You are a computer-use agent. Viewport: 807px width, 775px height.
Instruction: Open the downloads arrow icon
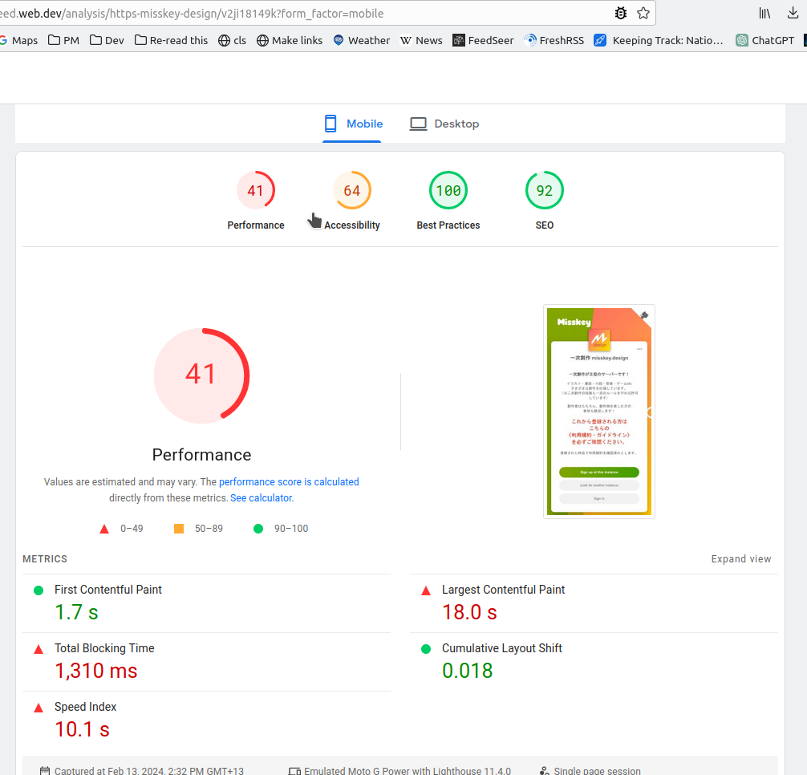pyautogui.click(x=793, y=13)
